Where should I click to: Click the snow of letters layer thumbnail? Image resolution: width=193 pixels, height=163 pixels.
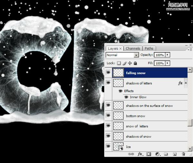(x=118, y=126)
